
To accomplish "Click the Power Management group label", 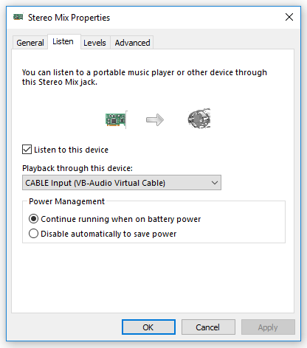I will [x=66, y=201].
